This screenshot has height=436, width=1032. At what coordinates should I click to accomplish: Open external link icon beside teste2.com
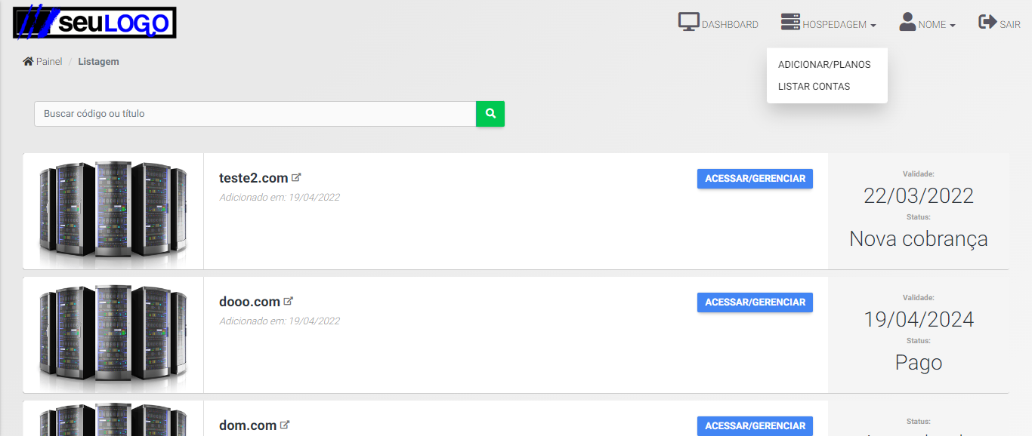click(x=297, y=177)
